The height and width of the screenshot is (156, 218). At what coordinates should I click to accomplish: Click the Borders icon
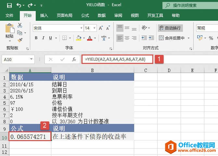pyautogui.click(x=64, y=38)
